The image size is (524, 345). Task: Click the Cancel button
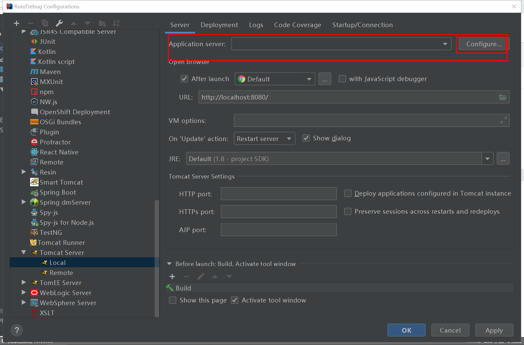click(x=450, y=330)
